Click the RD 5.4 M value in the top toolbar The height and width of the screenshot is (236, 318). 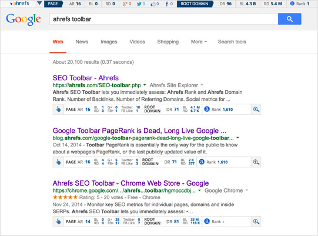273,4
